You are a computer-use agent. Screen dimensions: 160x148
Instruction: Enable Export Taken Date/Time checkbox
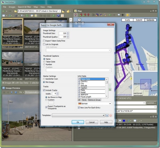(x=44, y=41)
